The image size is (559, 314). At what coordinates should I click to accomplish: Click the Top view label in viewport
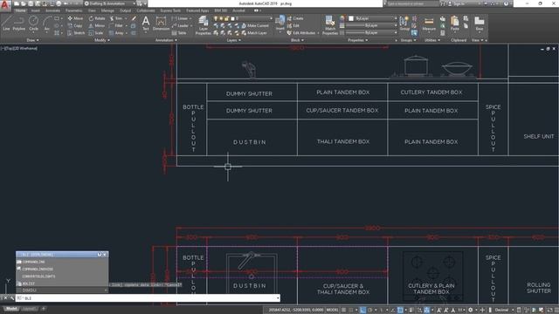(x=9, y=49)
